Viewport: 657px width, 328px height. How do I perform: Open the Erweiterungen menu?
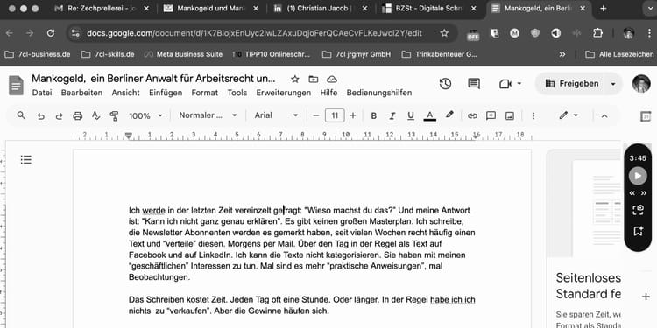(x=284, y=93)
